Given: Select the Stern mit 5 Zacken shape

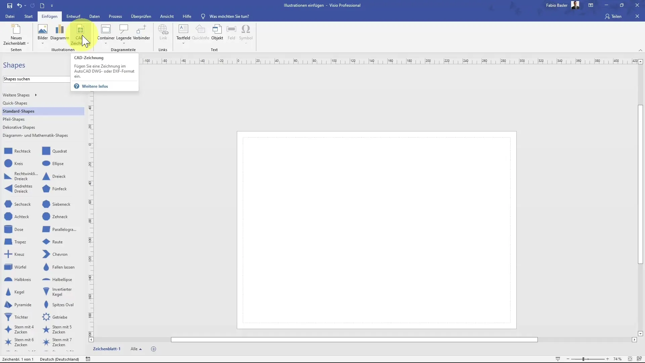Looking at the screenshot, I should pos(57,329).
